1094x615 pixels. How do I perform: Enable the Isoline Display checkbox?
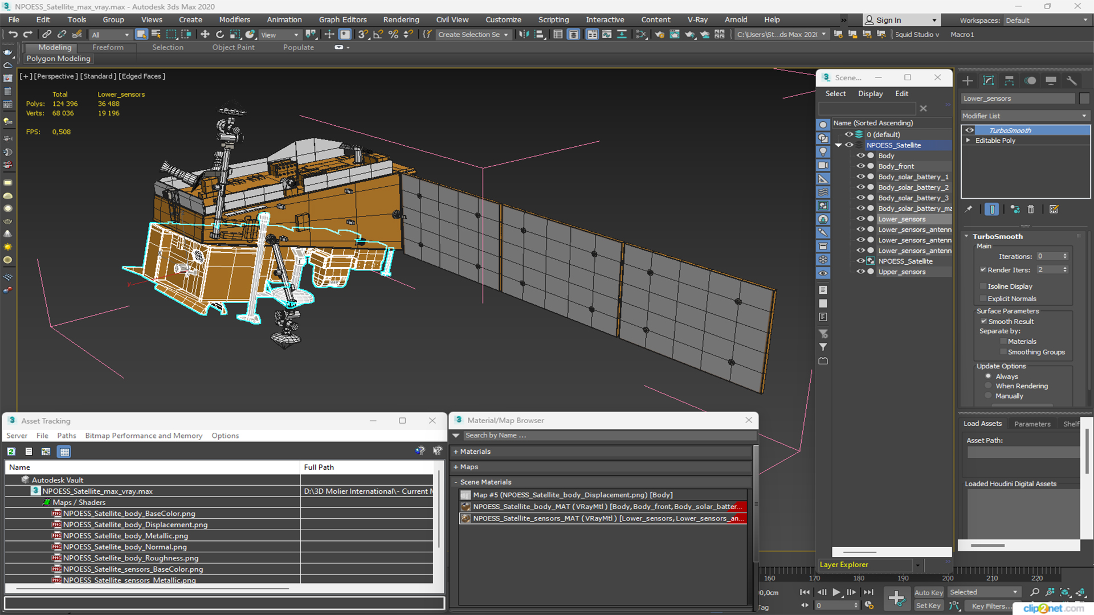(983, 286)
